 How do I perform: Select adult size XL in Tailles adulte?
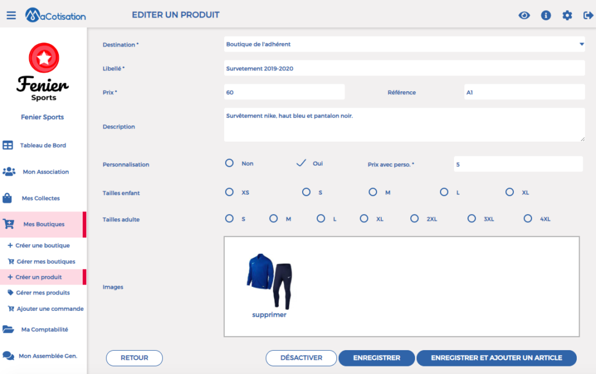click(x=364, y=218)
